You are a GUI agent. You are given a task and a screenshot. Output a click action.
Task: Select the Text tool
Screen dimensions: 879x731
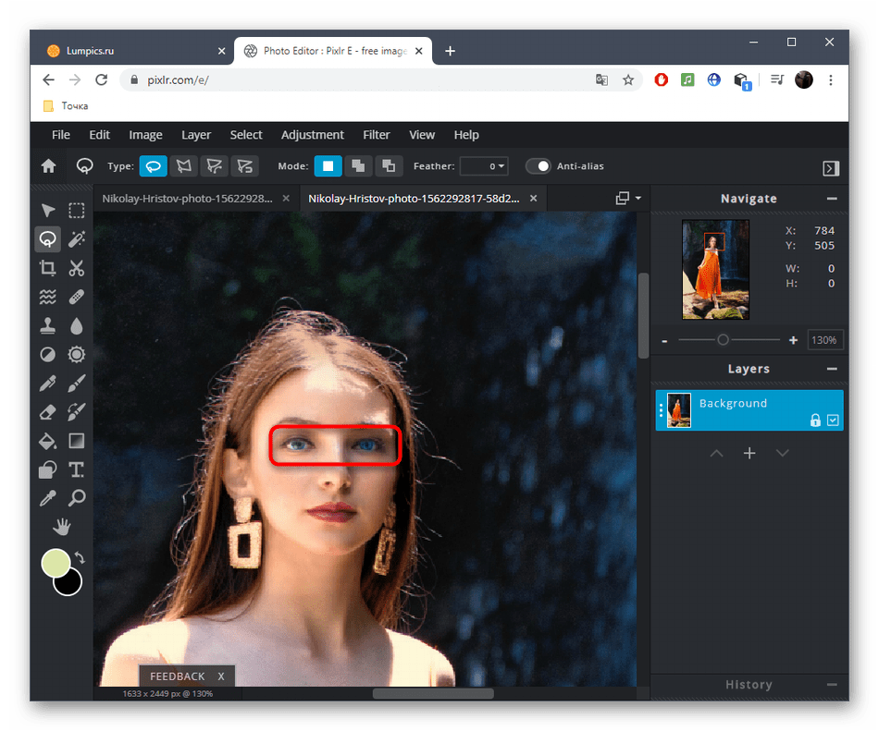tap(77, 469)
